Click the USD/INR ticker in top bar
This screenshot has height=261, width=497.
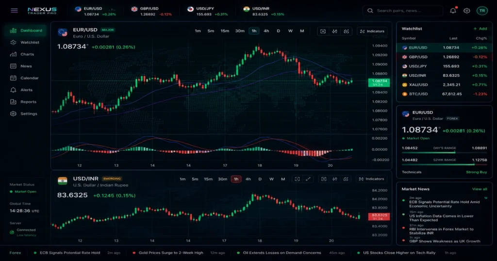[x=264, y=11]
